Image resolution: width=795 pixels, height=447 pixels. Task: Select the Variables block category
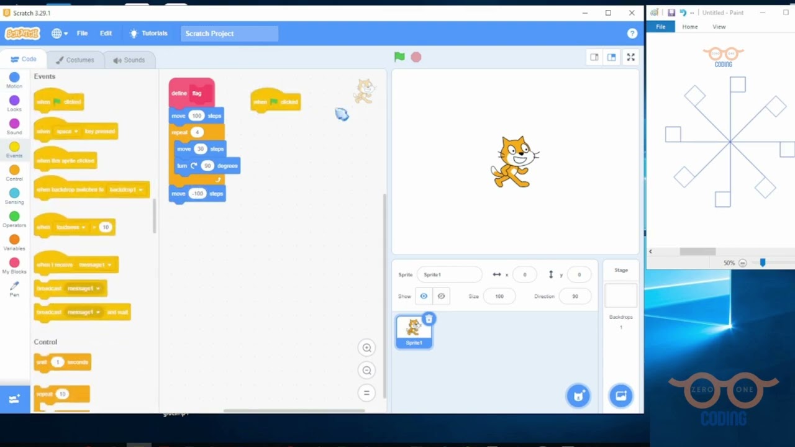14,242
